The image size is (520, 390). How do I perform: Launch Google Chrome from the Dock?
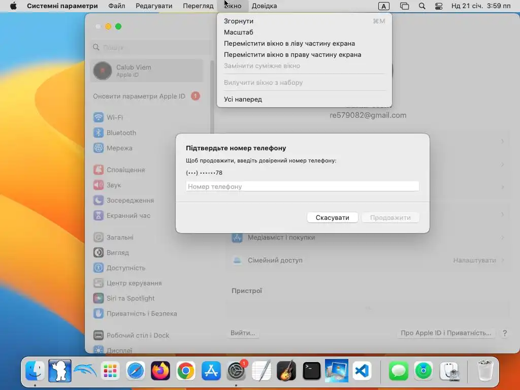click(x=186, y=371)
